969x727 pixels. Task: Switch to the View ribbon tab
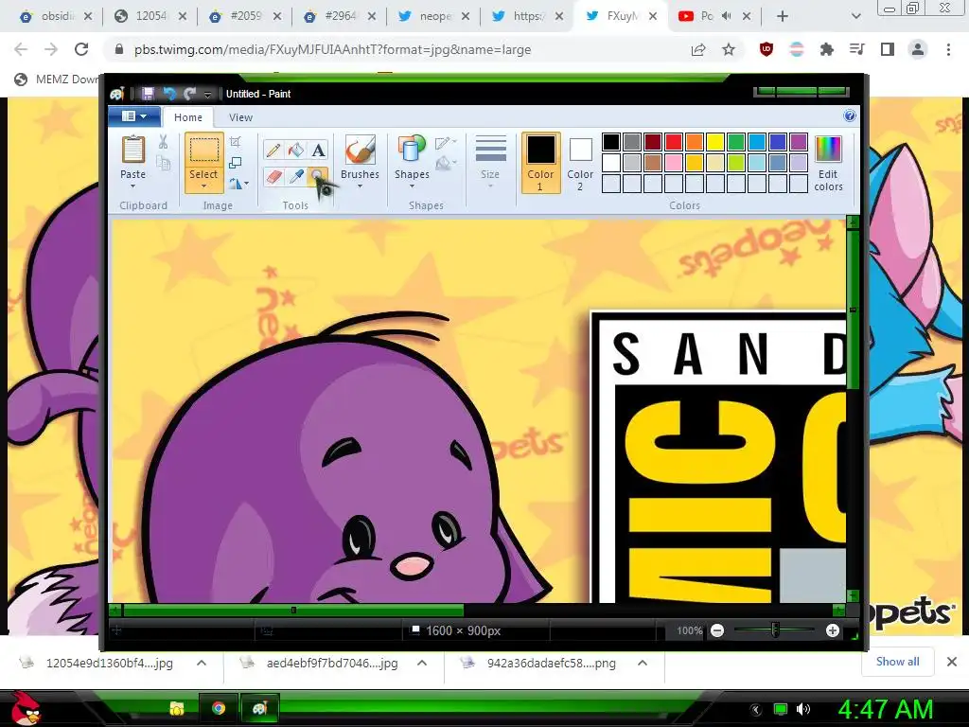(x=240, y=117)
